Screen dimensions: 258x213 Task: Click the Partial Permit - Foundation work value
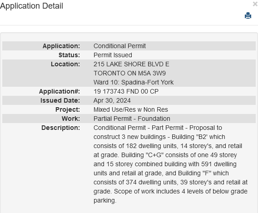point(132,119)
